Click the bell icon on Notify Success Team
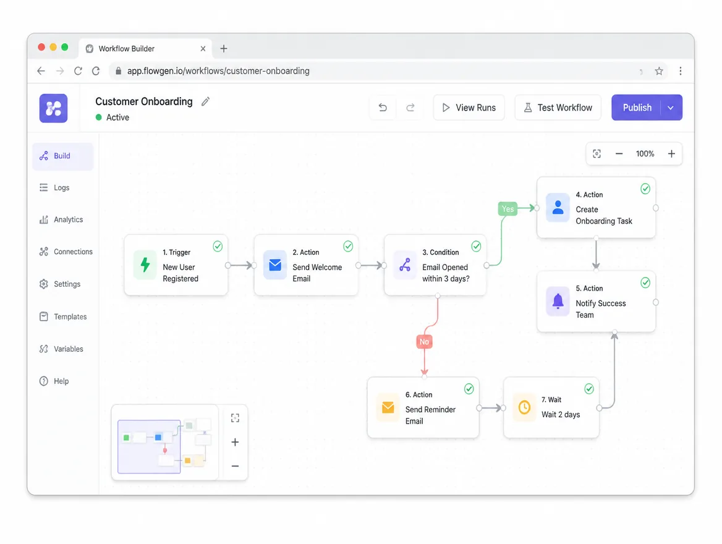The height and width of the screenshot is (544, 722). click(x=558, y=301)
